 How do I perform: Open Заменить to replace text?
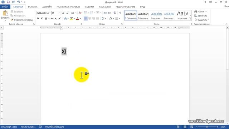(x=201, y=16)
